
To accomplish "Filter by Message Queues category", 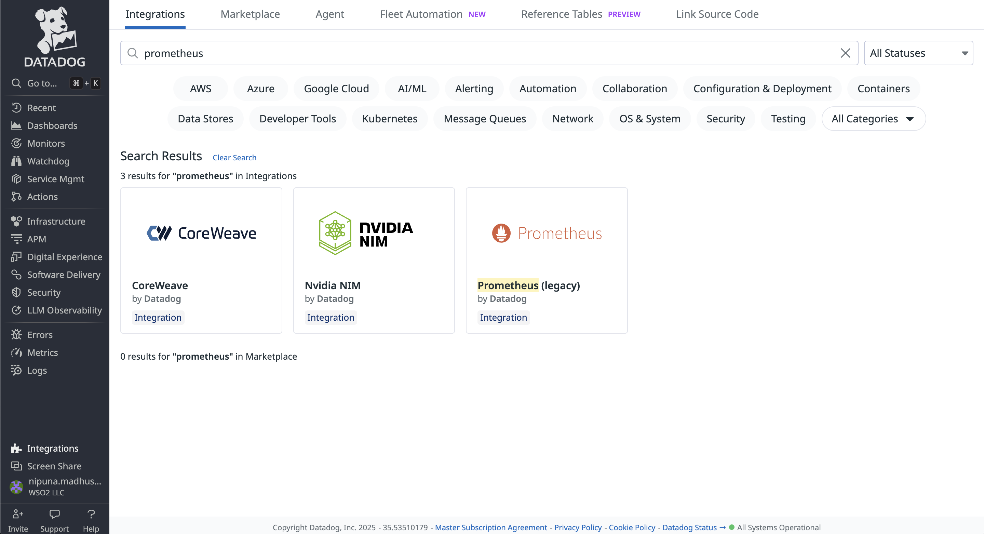I will (485, 119).
